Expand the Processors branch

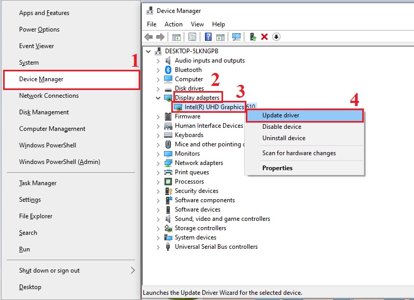(x=158, y=182)
